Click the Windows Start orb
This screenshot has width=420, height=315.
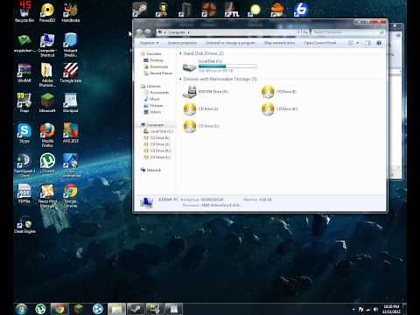click(x=21, y=309)
